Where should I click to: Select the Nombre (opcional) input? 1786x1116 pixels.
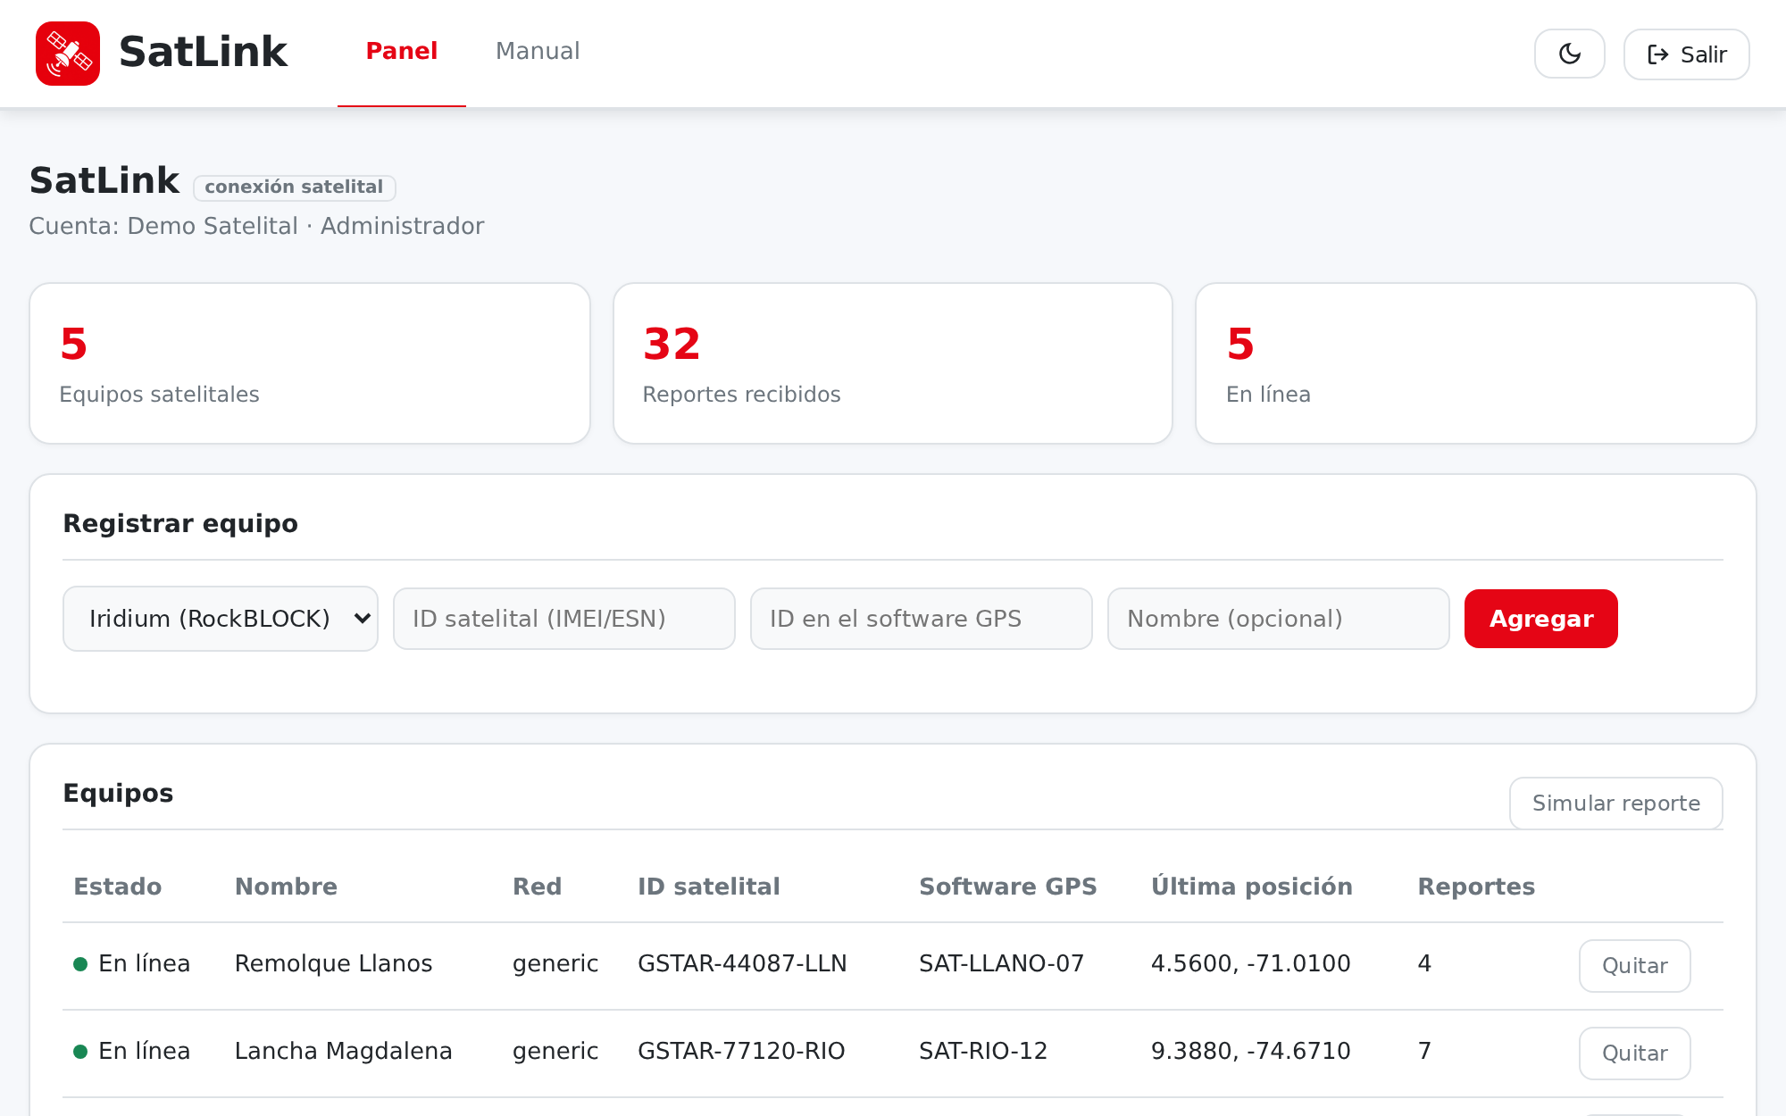(x=1279, y=619)
